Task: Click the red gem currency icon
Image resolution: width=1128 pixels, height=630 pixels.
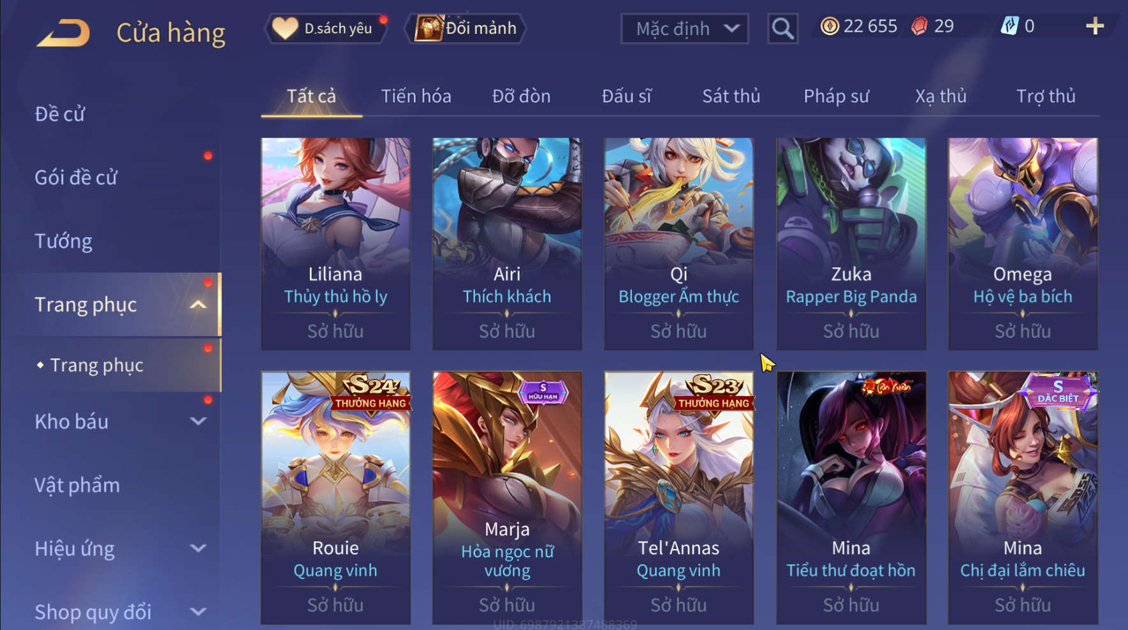Action: tap(919, 26)
